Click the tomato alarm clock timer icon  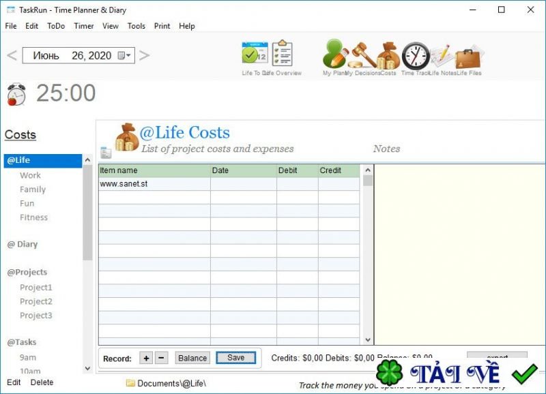pos(16,94)
